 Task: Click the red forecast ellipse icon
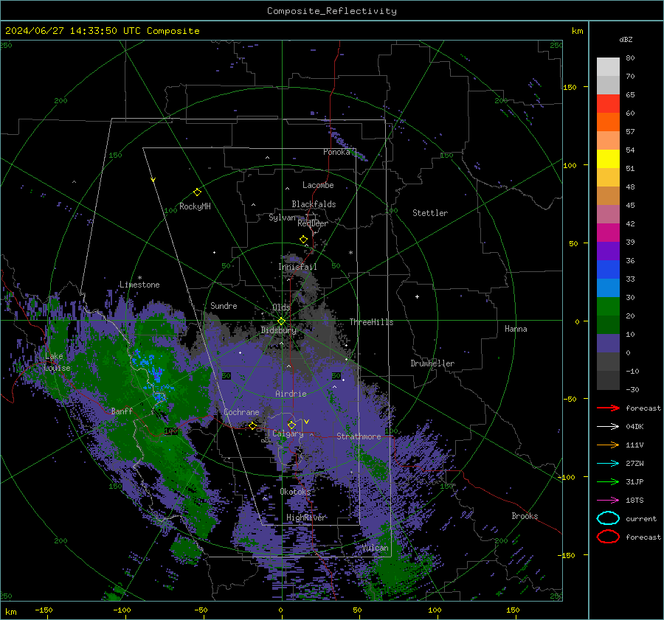608,537
